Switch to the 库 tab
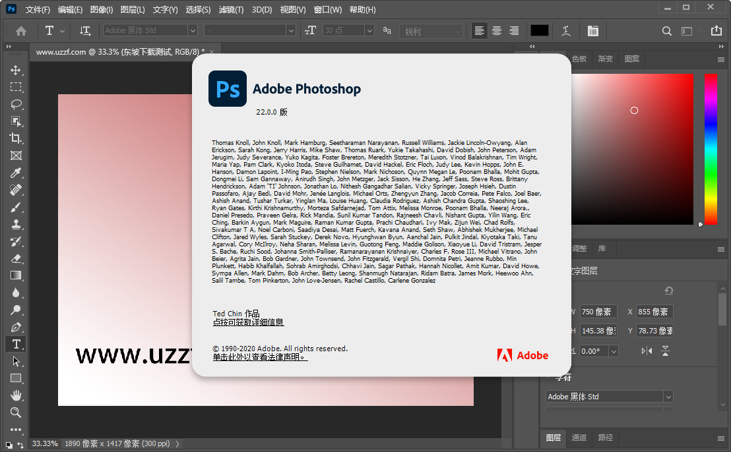This screenshot has height=452, width=731. tap(602, 248)
